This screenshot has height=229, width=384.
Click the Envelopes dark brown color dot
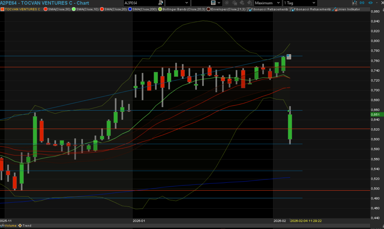point(208,9)
